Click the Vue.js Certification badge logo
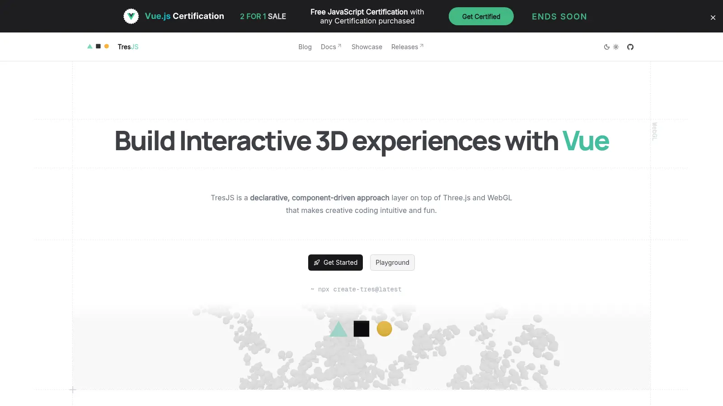Image resolution: width=723 pixels, height=406 pixels. 131,16
